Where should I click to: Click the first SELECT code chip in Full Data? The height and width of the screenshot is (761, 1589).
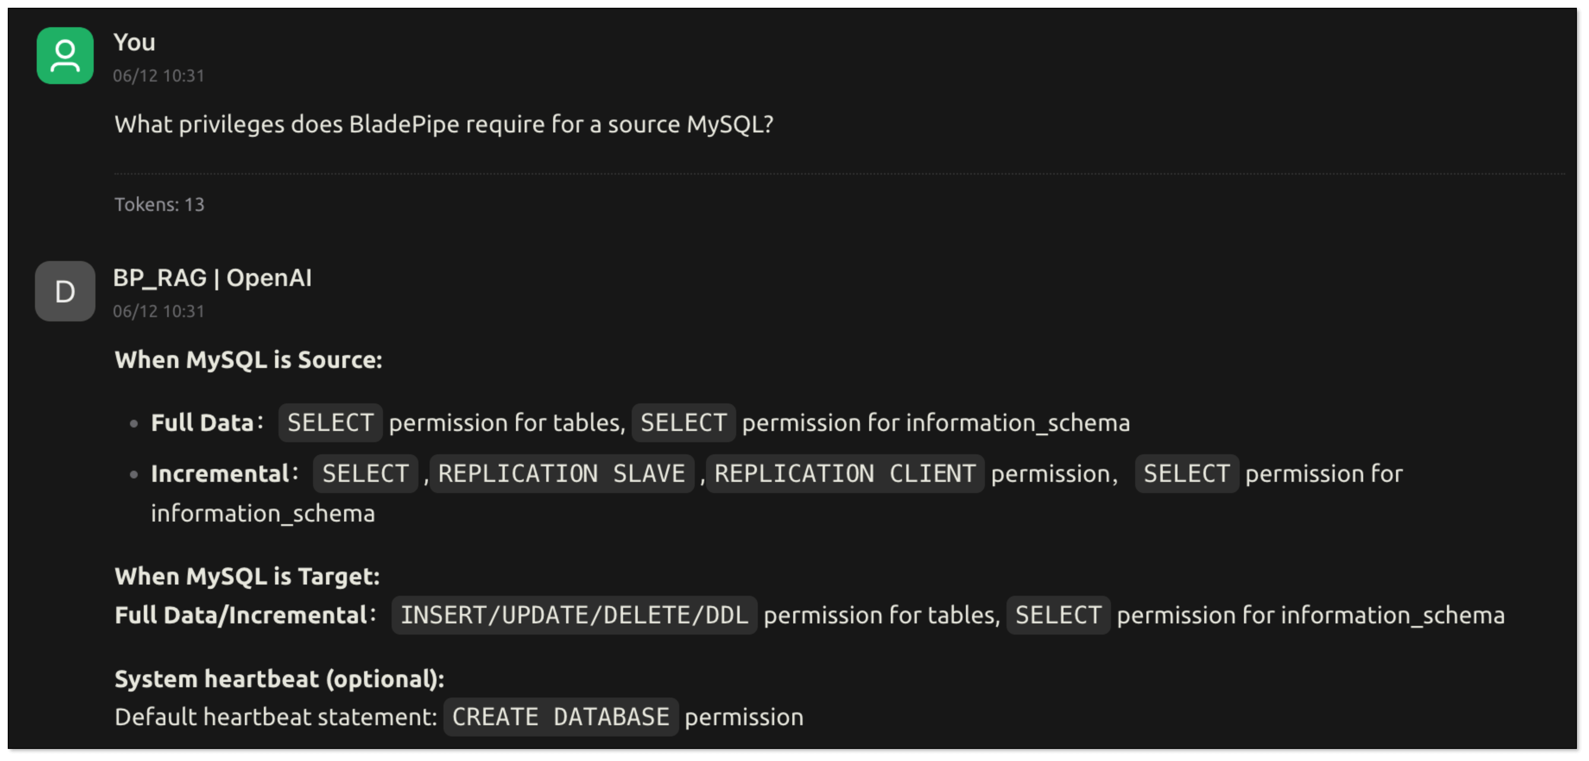(330, 423)
